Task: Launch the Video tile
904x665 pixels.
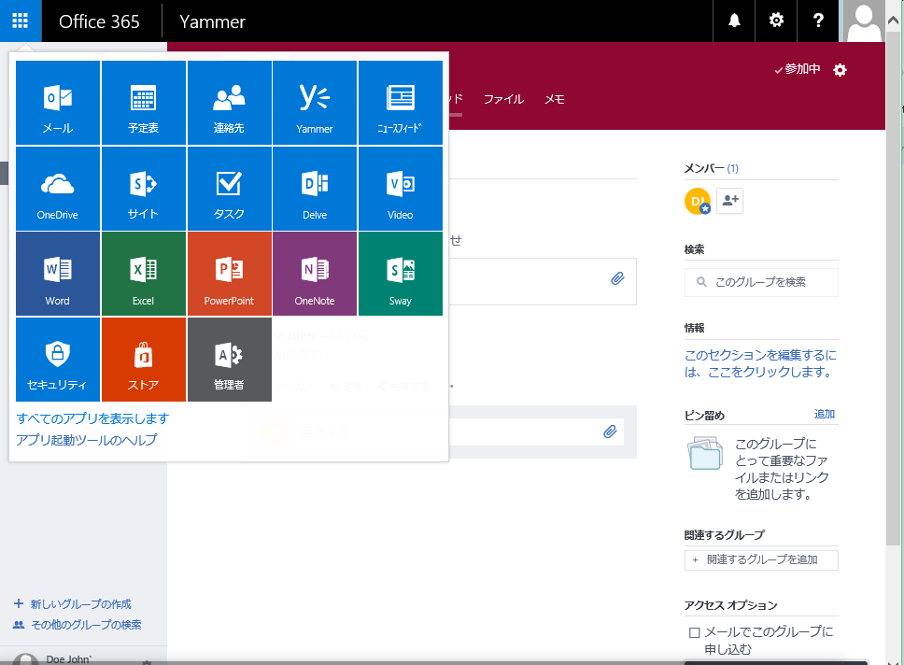Action: 401,189
